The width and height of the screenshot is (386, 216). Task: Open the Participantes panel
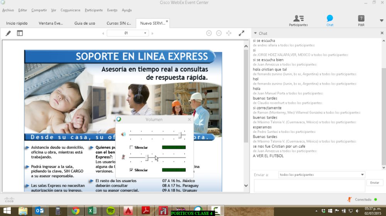[x=298, y=21]
